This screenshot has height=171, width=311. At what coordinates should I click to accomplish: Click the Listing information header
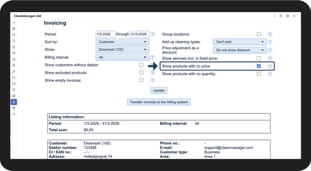(x=67, y=117)
